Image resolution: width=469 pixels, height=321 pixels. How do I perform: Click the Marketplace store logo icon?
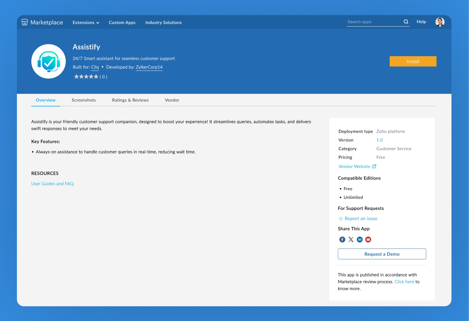pos(25,22)
